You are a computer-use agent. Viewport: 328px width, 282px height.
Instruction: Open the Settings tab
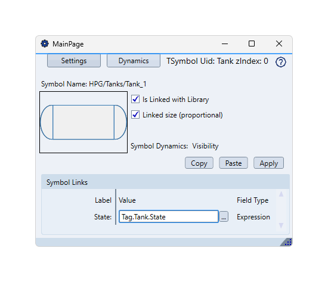(74, 61)
